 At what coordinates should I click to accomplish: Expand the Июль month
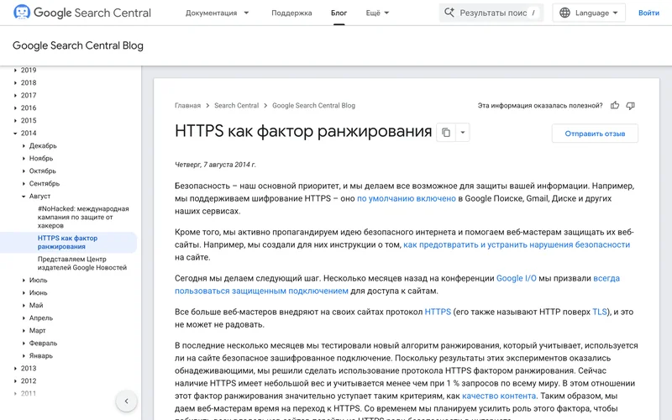coord(24,281)
